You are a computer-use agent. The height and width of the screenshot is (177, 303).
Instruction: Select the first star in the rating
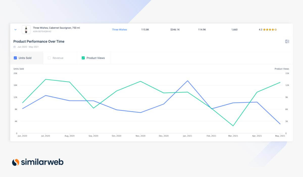264,30
